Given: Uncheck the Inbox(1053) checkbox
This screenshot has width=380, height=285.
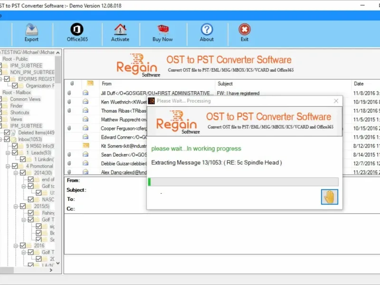Looking at the screenshot, I should point(7,139).
